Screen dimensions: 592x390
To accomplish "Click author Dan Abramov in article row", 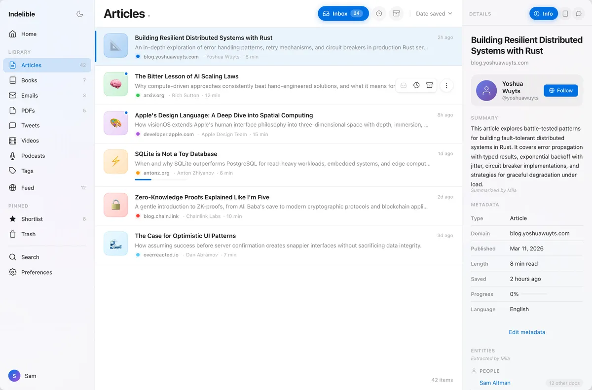I will click(x=202, y=255).
